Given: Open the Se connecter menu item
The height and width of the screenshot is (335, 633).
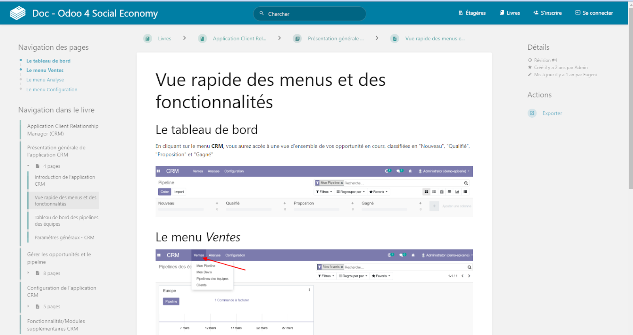Looking at the screenshot, I should [594, 13].
